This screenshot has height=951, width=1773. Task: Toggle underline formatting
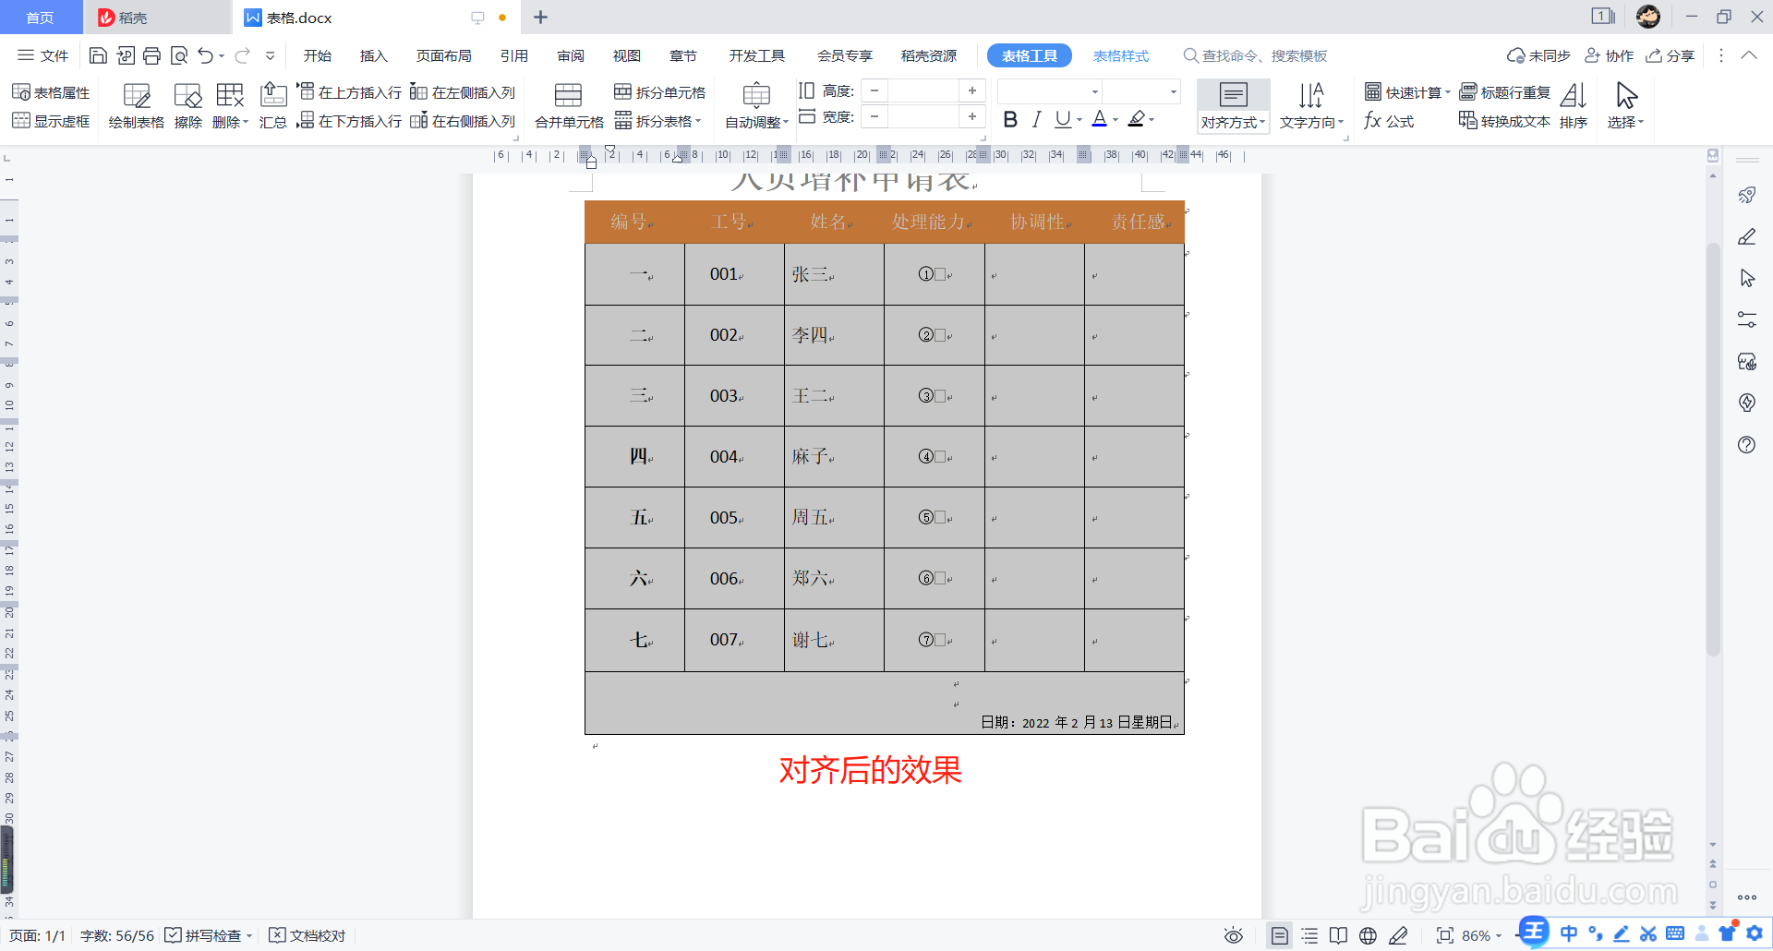point(1064,119)
